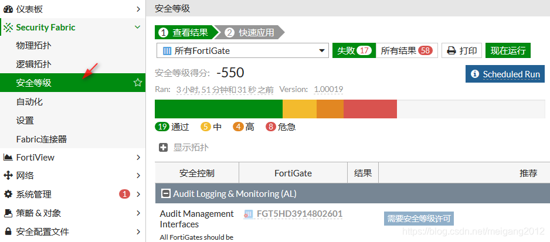Click 结果 column header
The height and width of the screenshot is (242, 550).
click(x=363, y=173)
